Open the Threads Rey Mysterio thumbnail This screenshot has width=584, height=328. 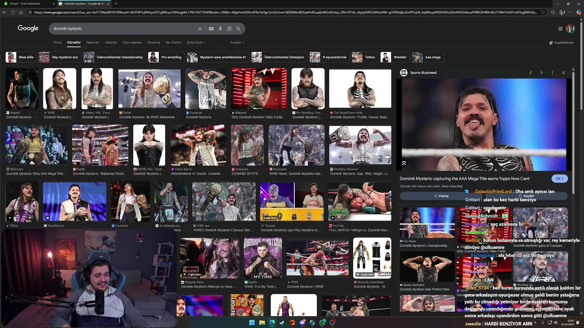[292, 202]
